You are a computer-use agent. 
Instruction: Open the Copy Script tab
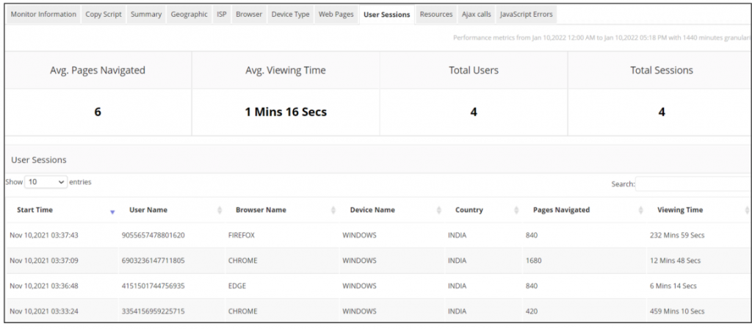(104, 15)
